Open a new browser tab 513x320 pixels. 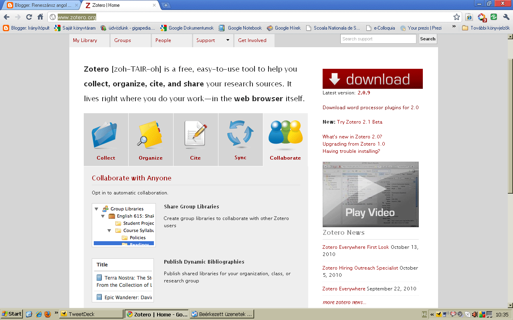[166, 5]
